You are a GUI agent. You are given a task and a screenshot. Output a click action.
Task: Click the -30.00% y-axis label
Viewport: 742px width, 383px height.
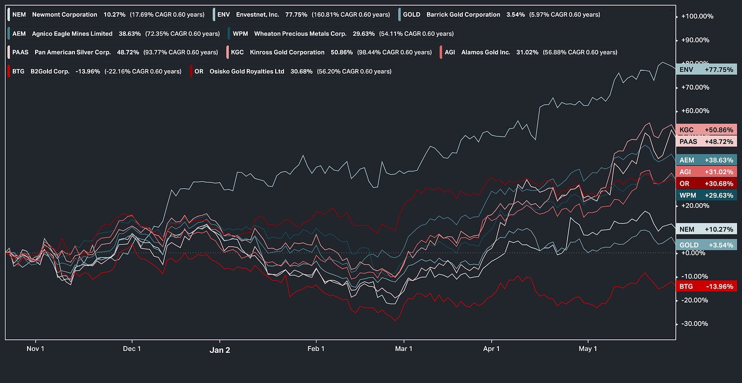point(695,324)
